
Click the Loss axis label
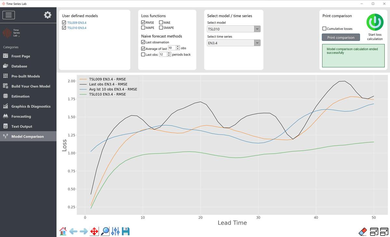(x=64, y=145)
